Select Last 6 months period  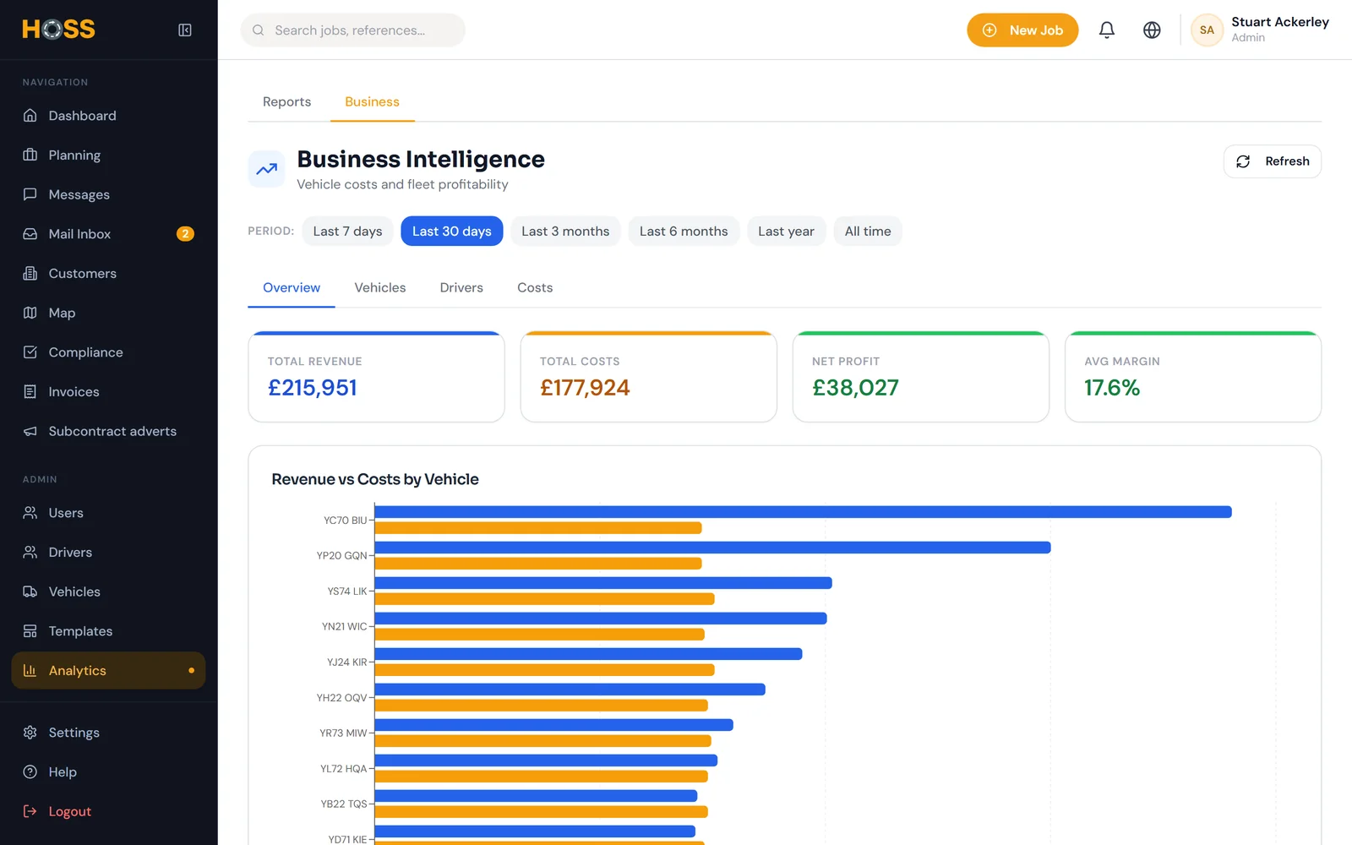tap(684, 232)
